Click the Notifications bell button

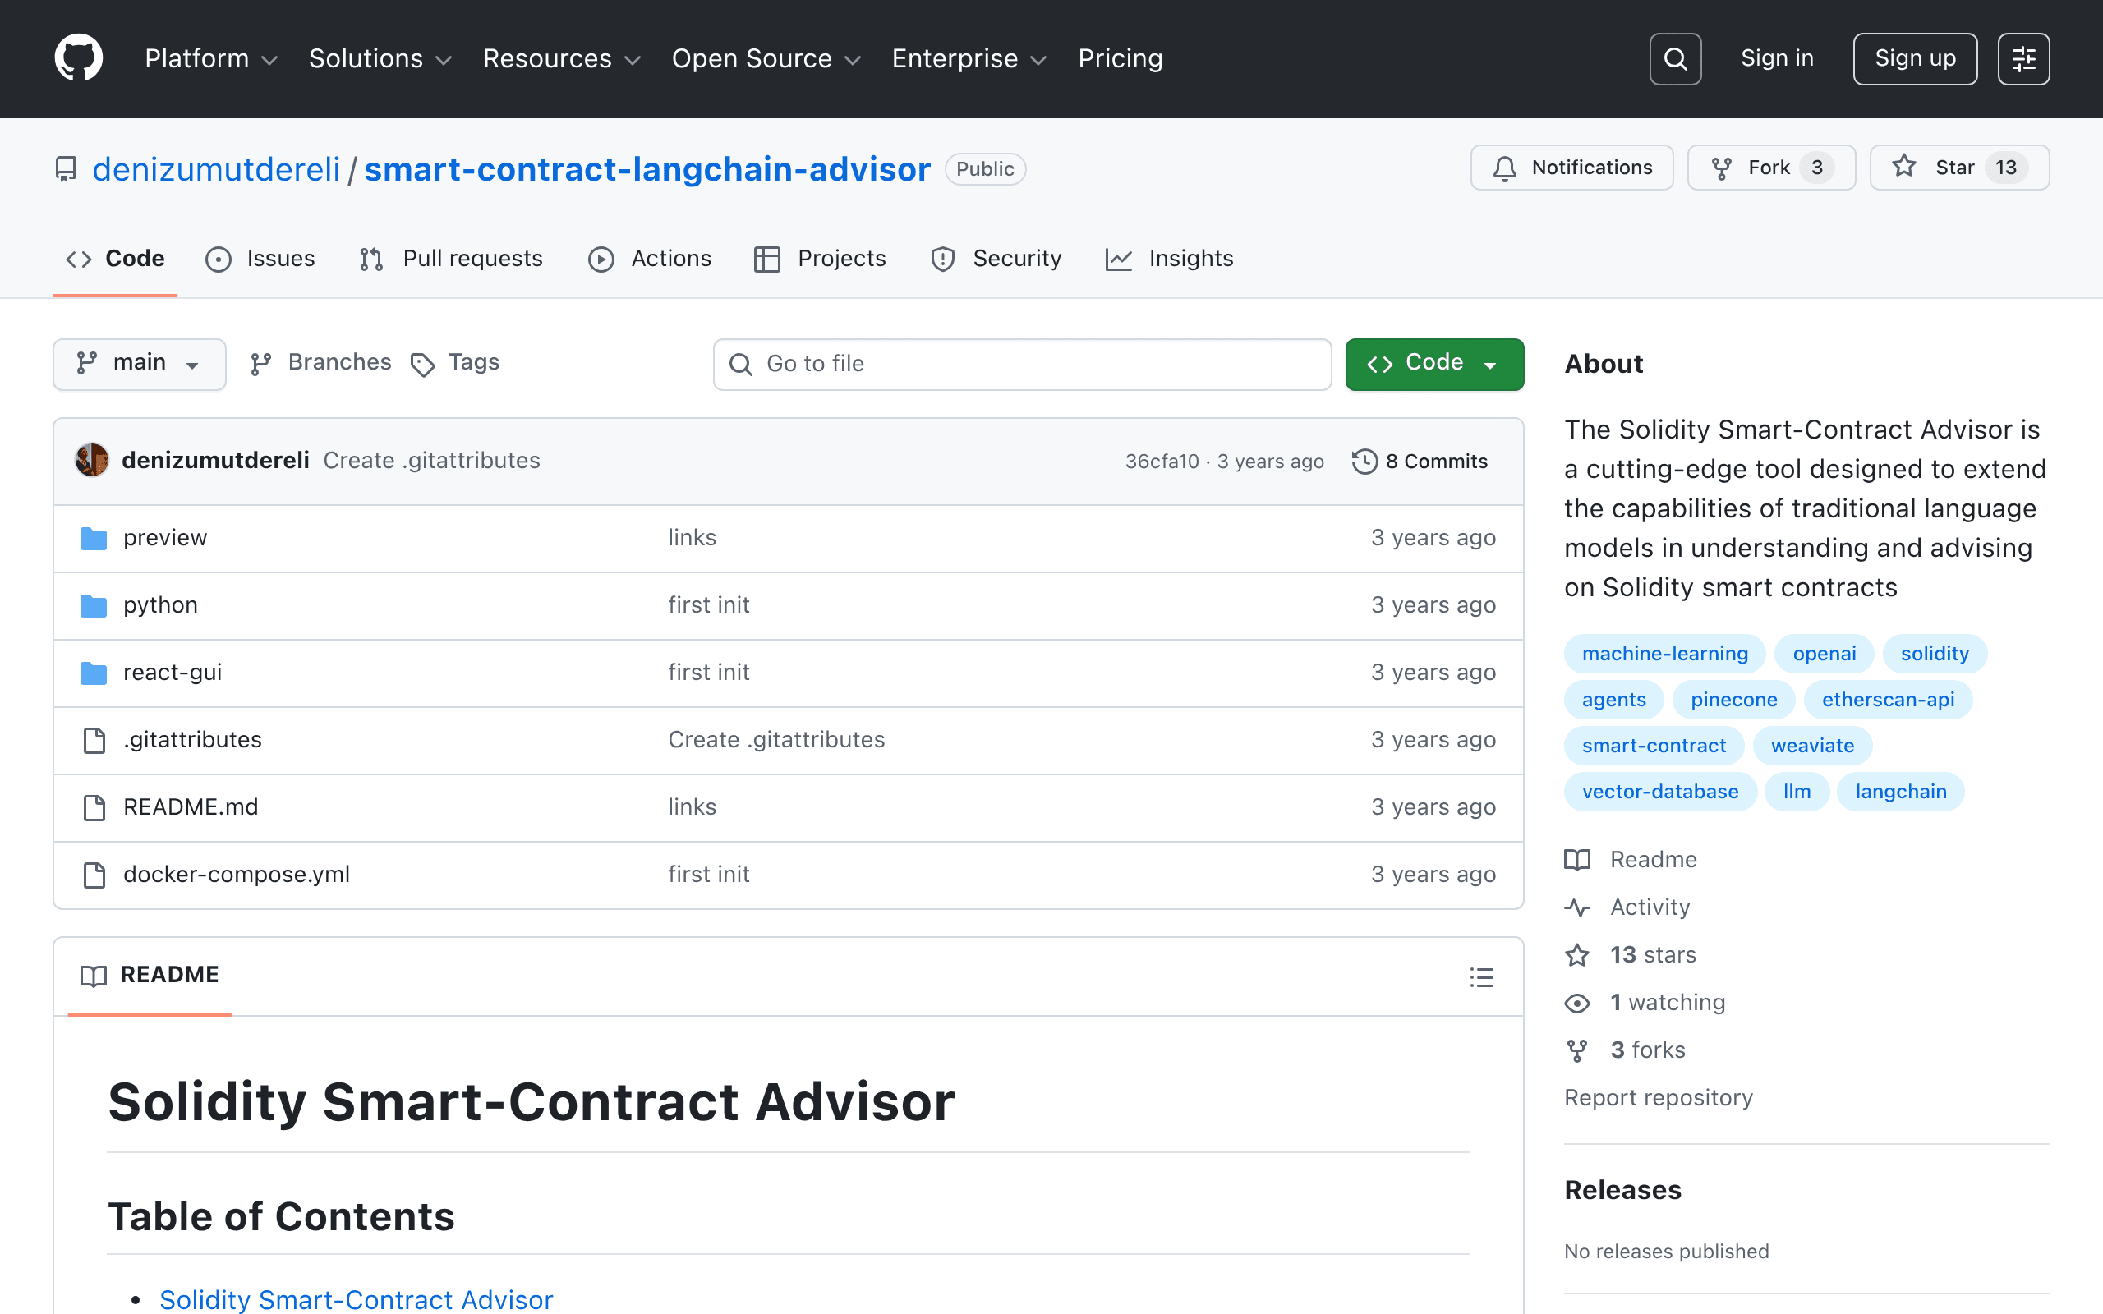coord(1571,168)
